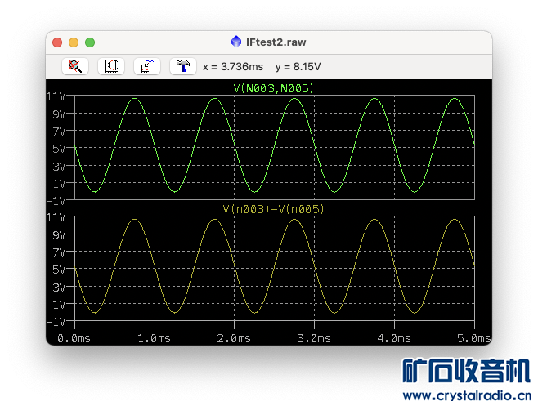Click the 11V label on upper plot axis
This screenshot has height=406, width=538.
(56, 97)
